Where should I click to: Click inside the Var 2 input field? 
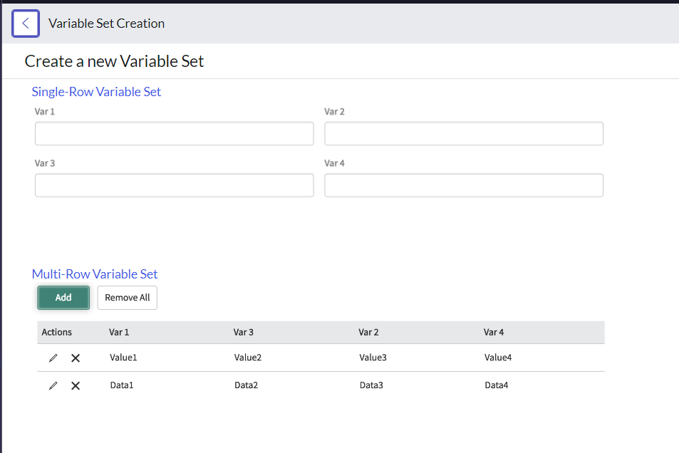(464, 133)
